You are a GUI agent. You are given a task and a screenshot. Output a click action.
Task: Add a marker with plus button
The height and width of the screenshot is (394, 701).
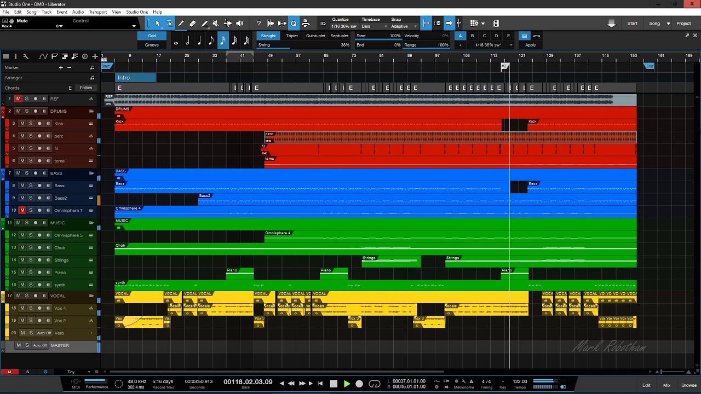(61, 67)
